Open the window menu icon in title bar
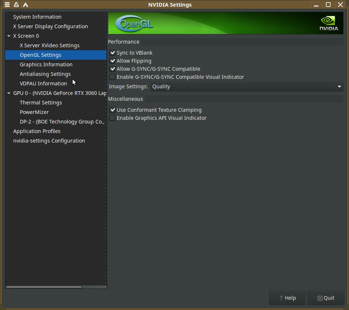The image size is (349, 310). [x=7, y=4]
